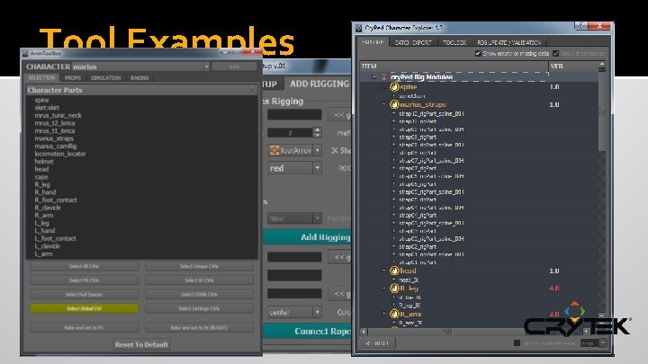Click the AnimToolBox window title icon
The width and height of the screenshot is (648, 364).
(x=25, y=54)
